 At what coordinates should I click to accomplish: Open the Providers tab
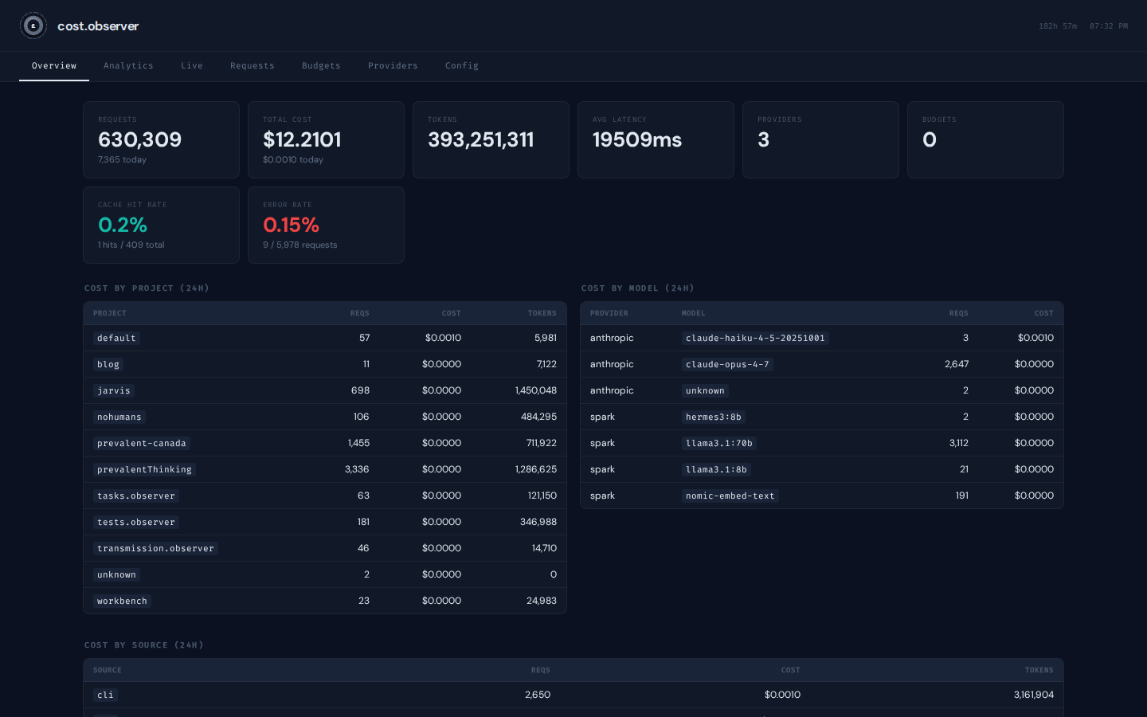[393, 66]
